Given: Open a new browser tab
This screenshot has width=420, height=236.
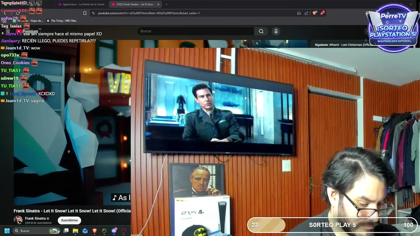Looking at the screenshot, I should [x=166, y=4].
